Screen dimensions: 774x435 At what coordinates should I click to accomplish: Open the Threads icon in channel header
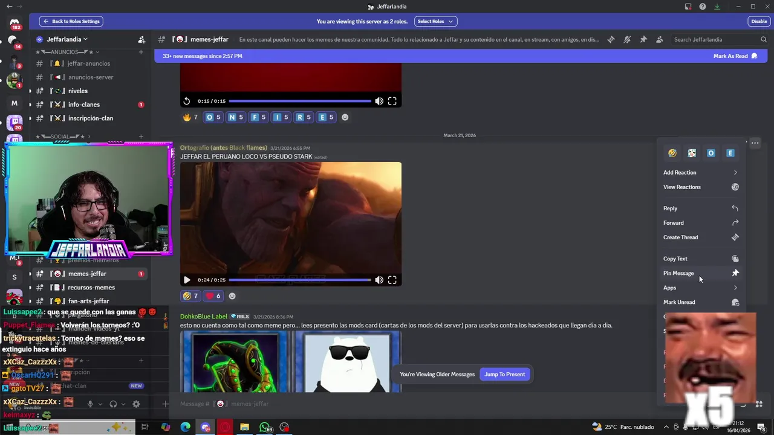click(611, 39)
